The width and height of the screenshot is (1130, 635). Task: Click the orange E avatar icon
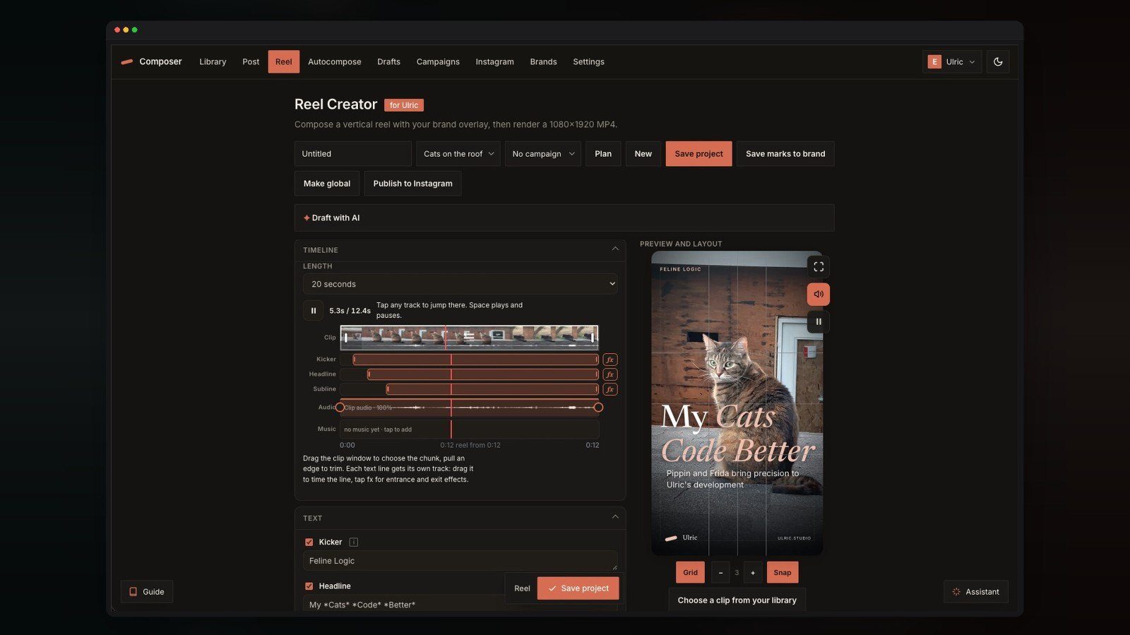click(x=934, y=62)
